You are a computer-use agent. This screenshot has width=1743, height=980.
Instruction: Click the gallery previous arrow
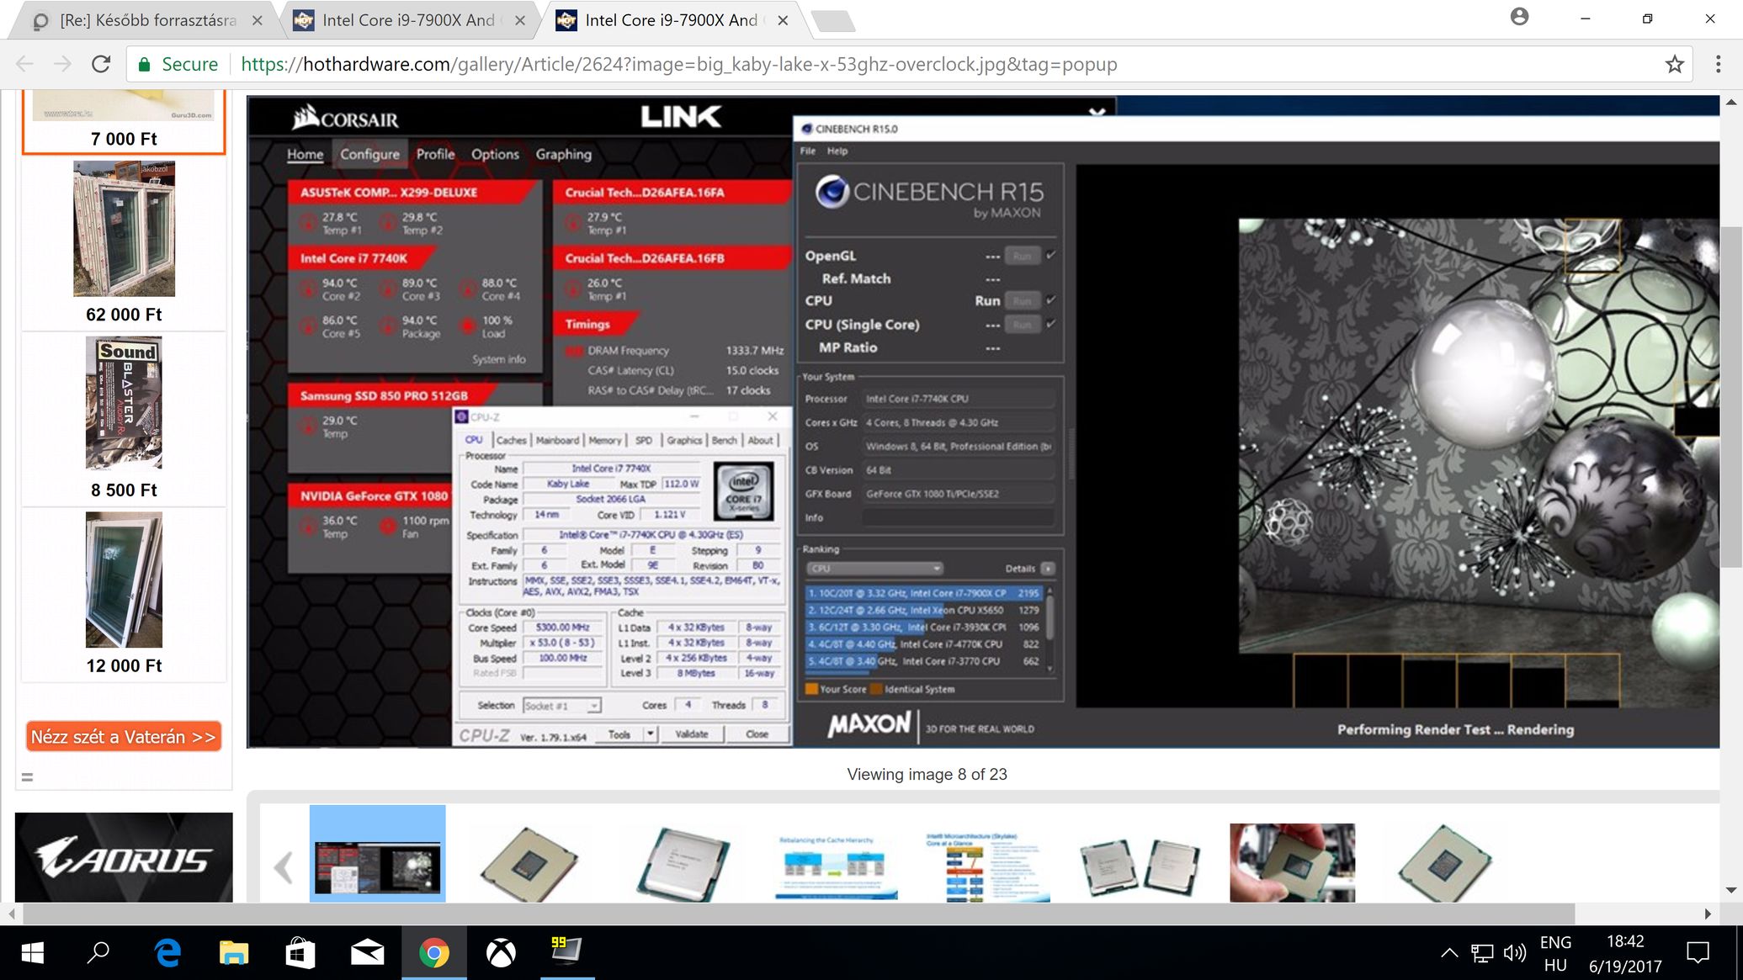coord(284,867)
